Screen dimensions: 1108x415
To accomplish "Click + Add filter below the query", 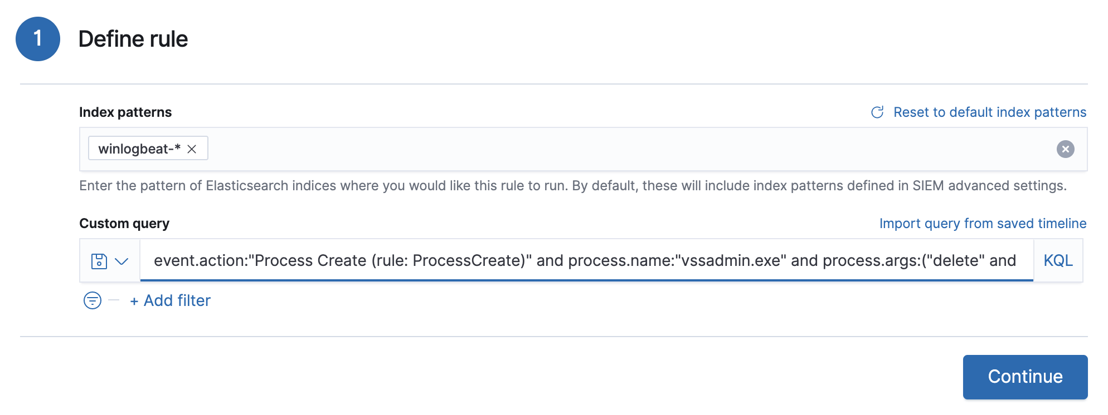I will point(170,300).
